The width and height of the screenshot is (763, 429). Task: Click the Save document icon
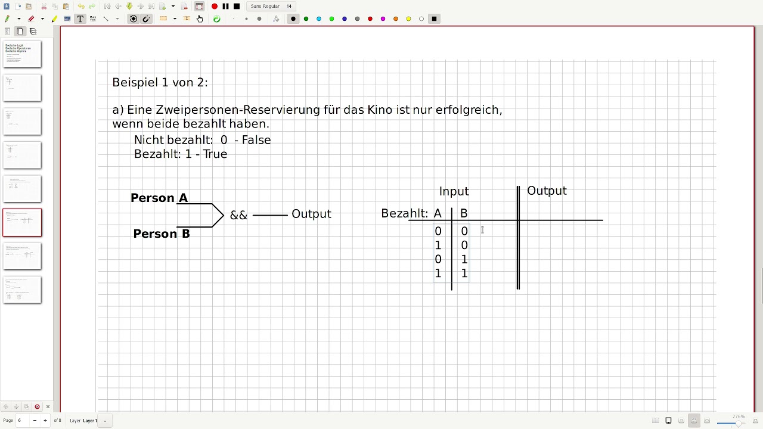[7, 6]
